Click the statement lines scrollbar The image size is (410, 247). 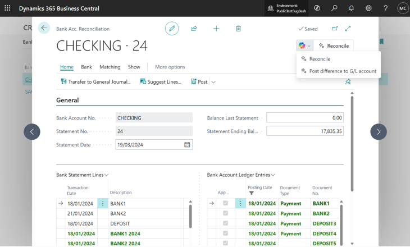click(190, 216)
